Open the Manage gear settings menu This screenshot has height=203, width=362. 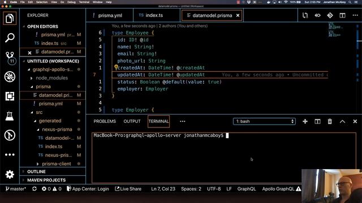pos(10,174)
